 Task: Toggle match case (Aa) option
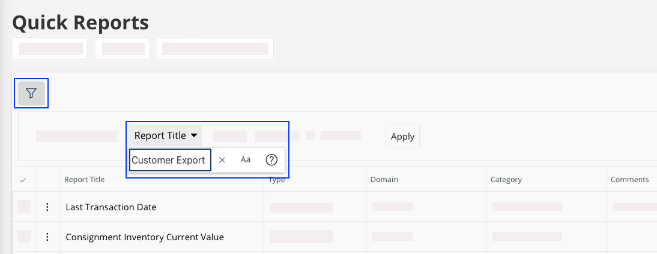click(x=246, y=160)
